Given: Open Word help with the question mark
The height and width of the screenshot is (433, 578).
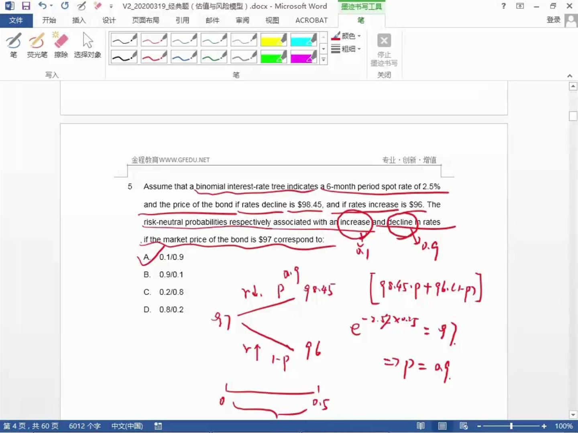Looking at the screenshot, I should pyautogui.click(x=504, y=6).
